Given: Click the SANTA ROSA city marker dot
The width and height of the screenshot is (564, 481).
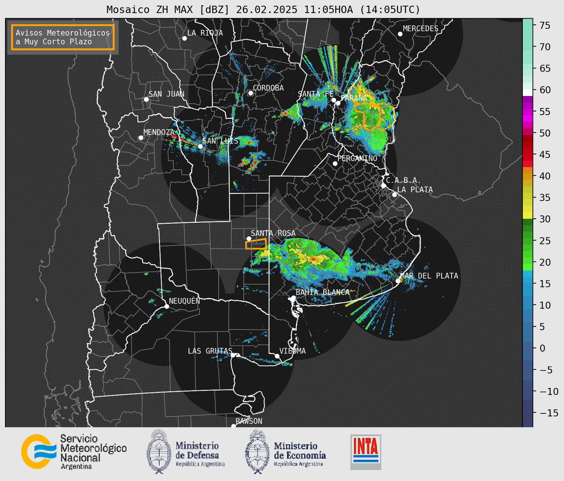Looking at the screenshot, I should (x=249, y=238).
